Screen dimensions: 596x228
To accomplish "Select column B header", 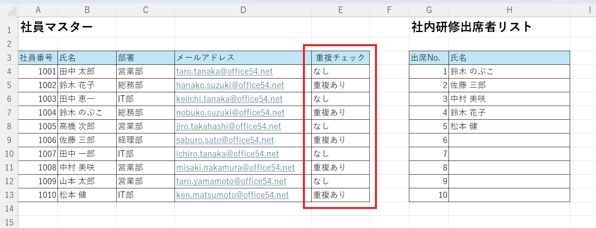I will click(87, 10).
